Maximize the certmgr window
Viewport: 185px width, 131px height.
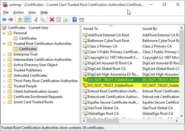point(164,4)
